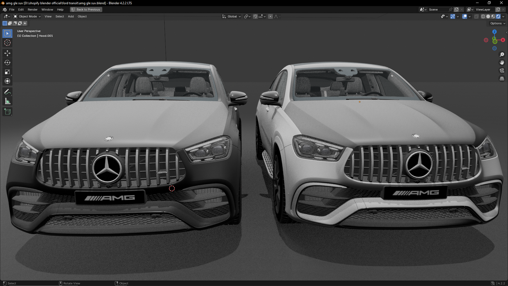This screenshot has height=286, width=508.
Task: Enable proportional editing
Action: 270,16
